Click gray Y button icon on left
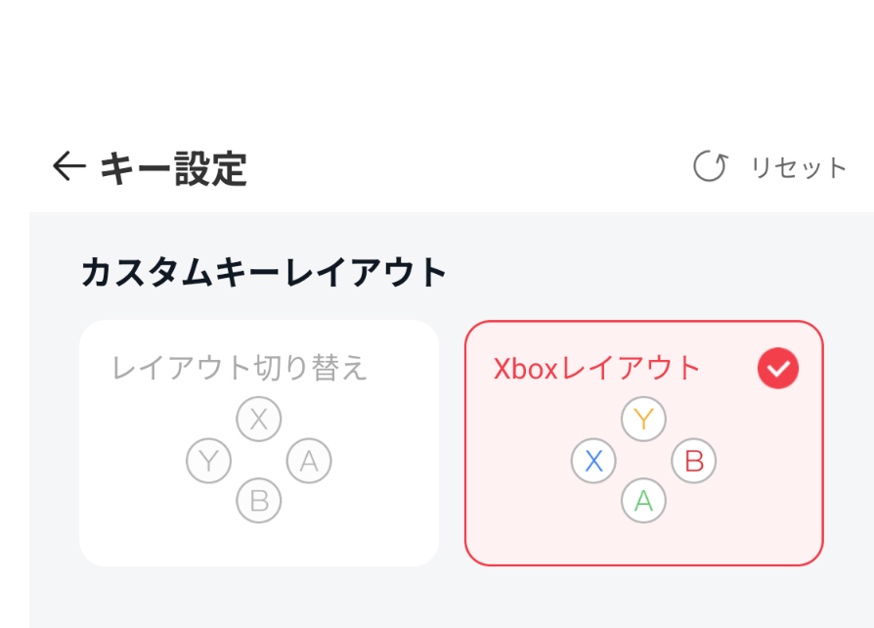The image size is (874, 628). [x=208, y=461]
